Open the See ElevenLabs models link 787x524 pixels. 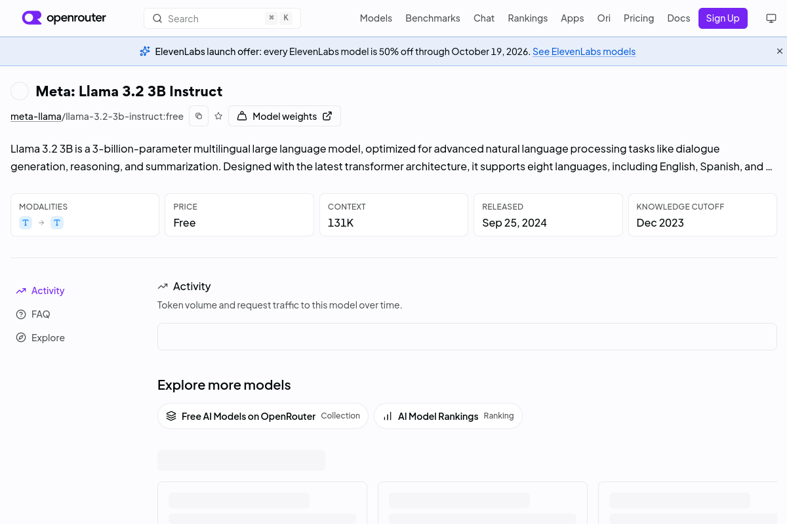[x=584, y=52]
